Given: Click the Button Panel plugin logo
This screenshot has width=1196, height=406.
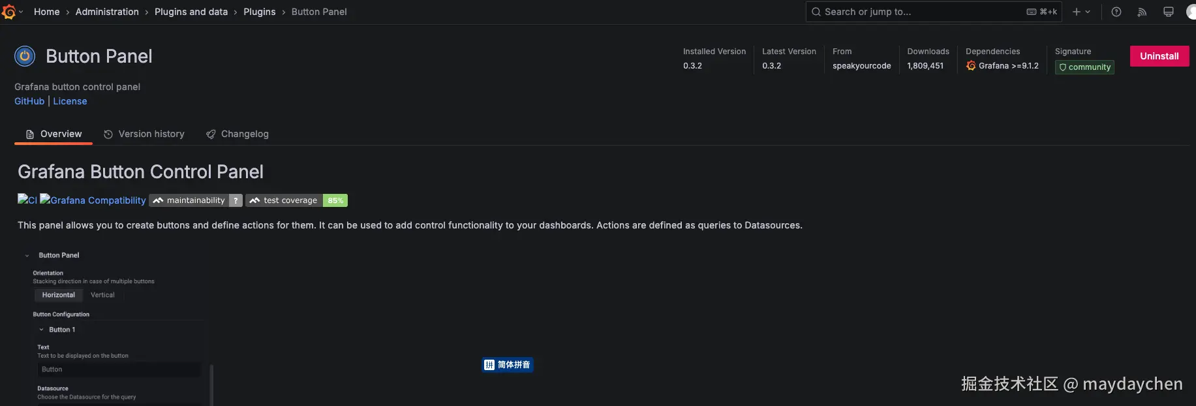Looking at the screenshot, I should pos(25,57).
